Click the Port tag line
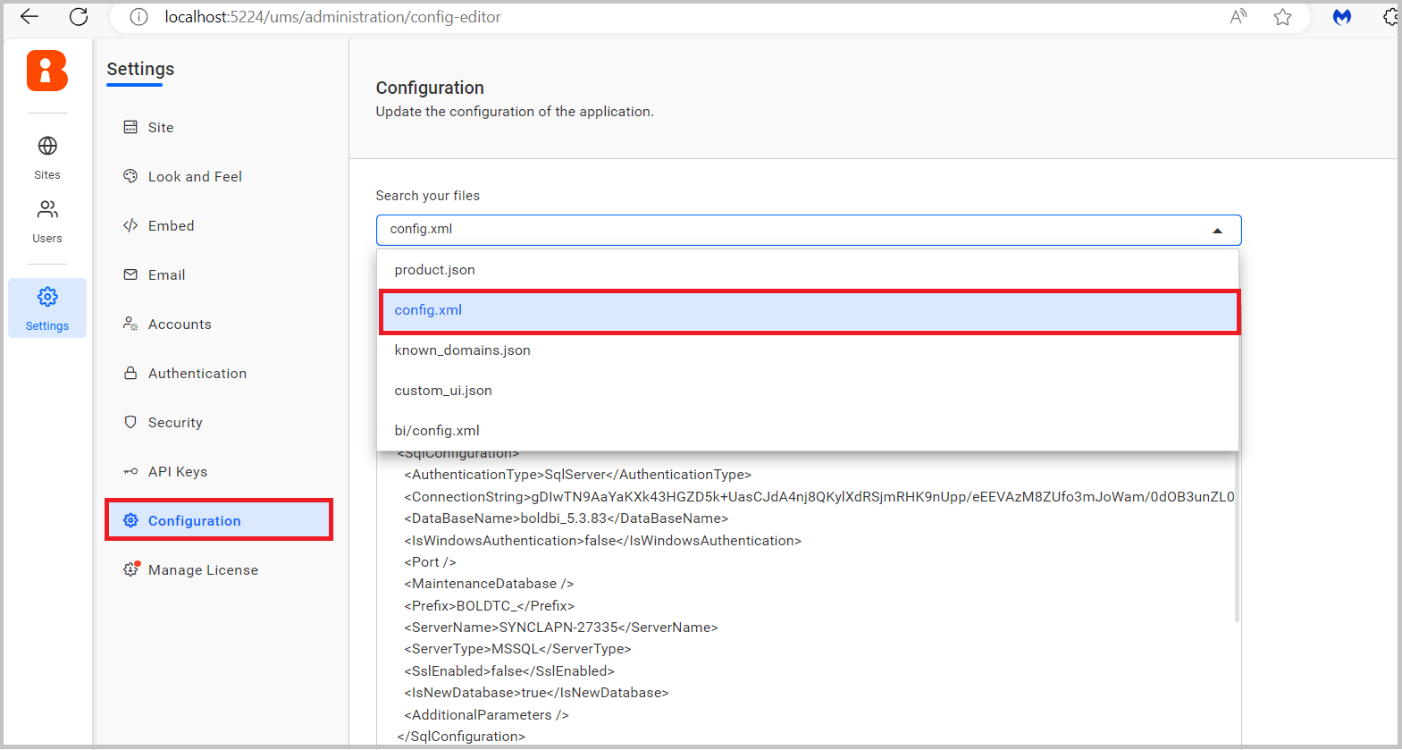This screenshot has height=750, width=1402. pos(430,562)
